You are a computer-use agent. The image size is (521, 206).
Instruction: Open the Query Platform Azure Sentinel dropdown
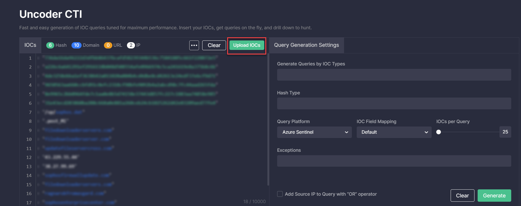(314, 132)
